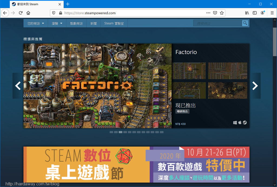Click the page vertical scrollbar thumb
Screen dimensions: 277x187
[275, 42]
